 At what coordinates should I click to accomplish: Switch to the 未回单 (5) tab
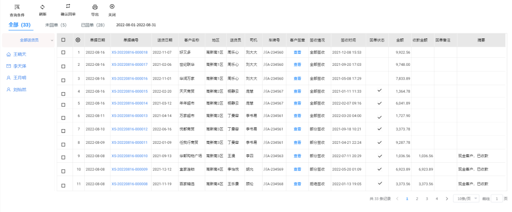(x=55, y=25)
